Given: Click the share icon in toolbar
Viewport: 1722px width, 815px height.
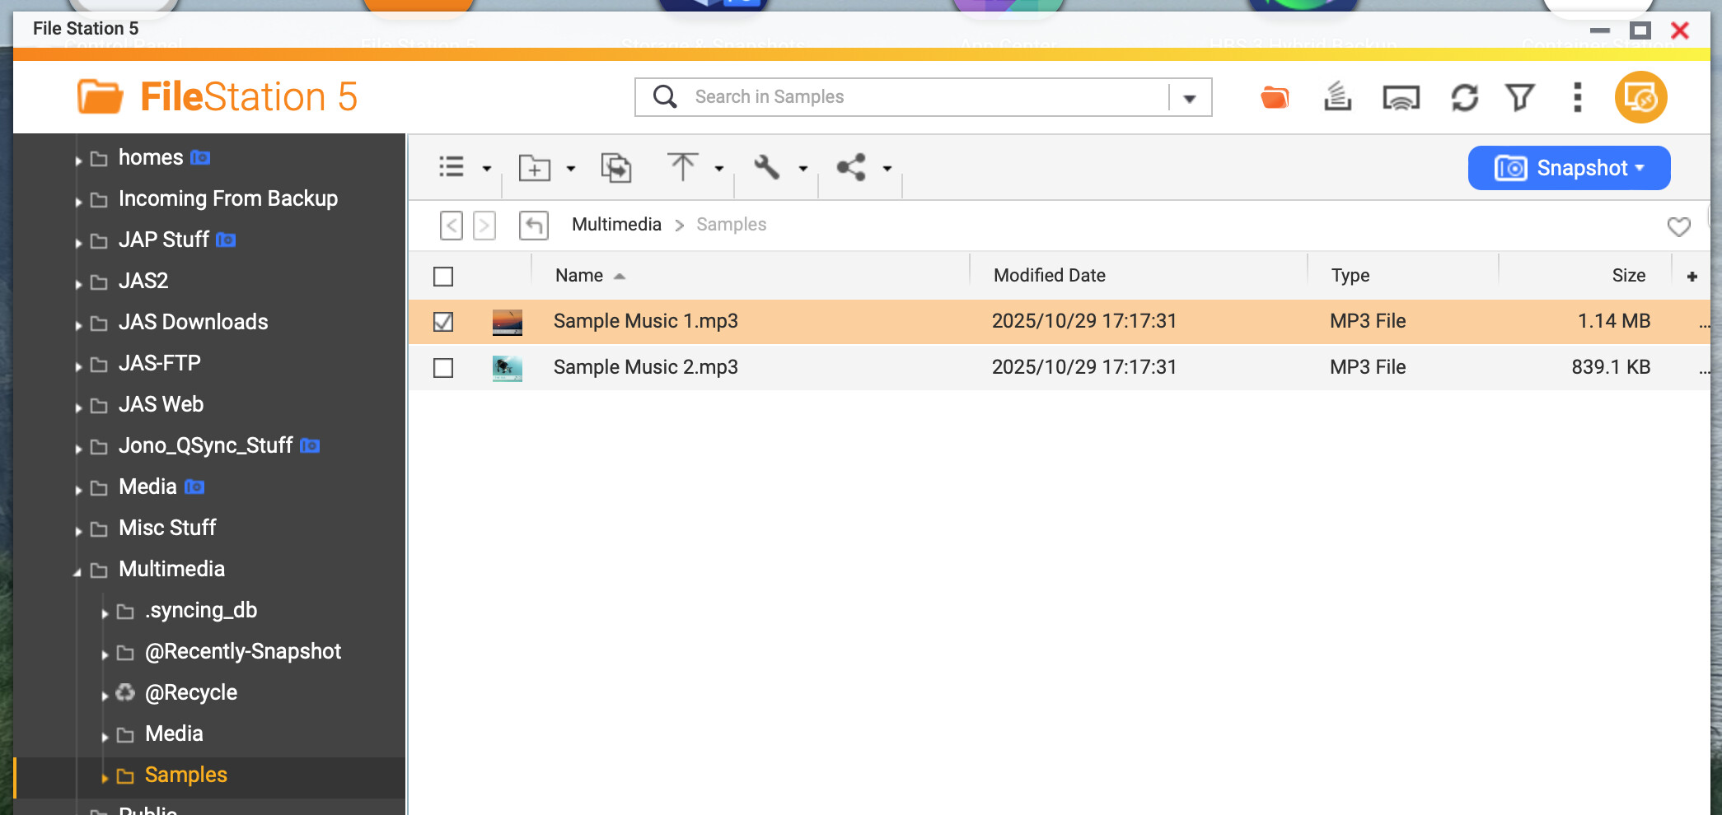Looking at the screenshot, I should (851, 168).
